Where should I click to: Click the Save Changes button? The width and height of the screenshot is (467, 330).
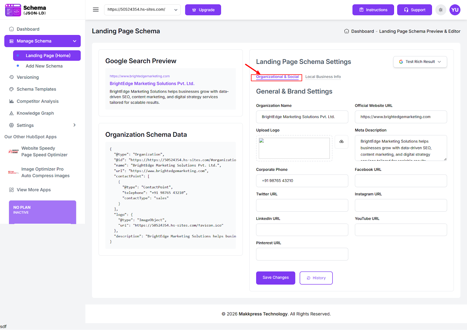tap(276, 278)
